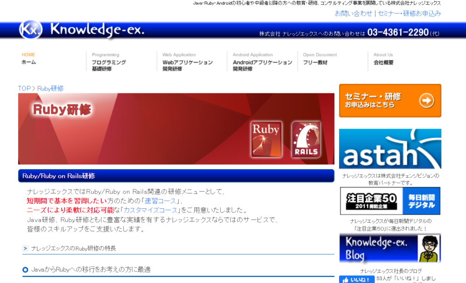Screen dimensions: 466x283
Task: Click the Kx round logo icon
Action: 30,30
